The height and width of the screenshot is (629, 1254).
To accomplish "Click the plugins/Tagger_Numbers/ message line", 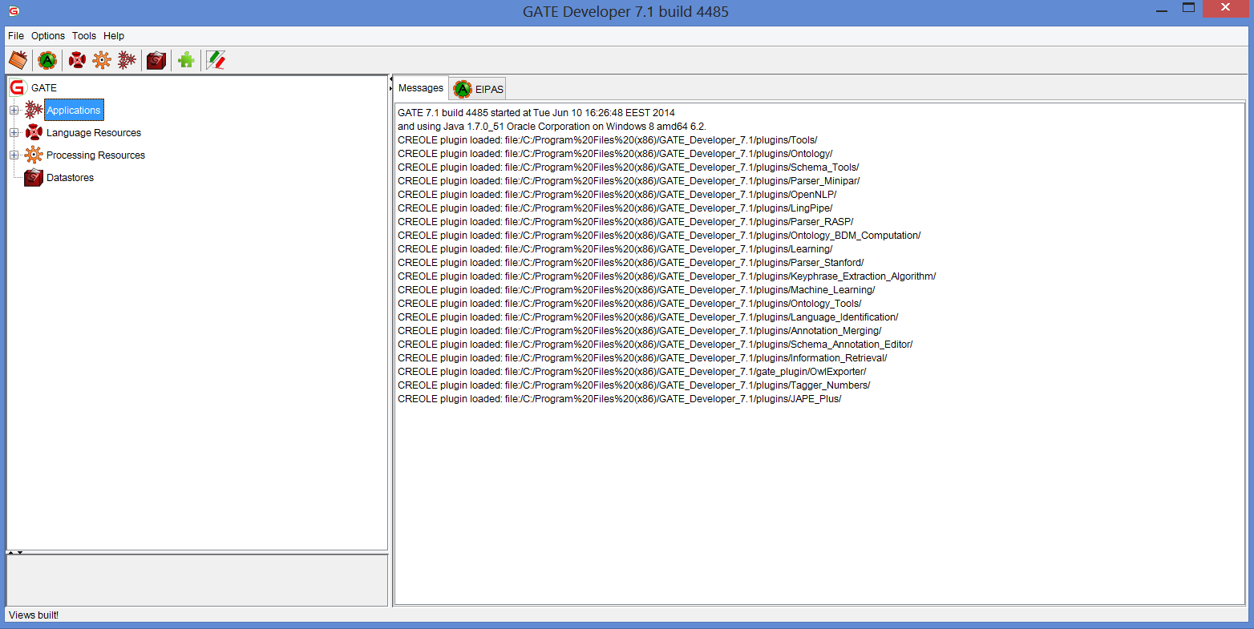I will point(634,385).
